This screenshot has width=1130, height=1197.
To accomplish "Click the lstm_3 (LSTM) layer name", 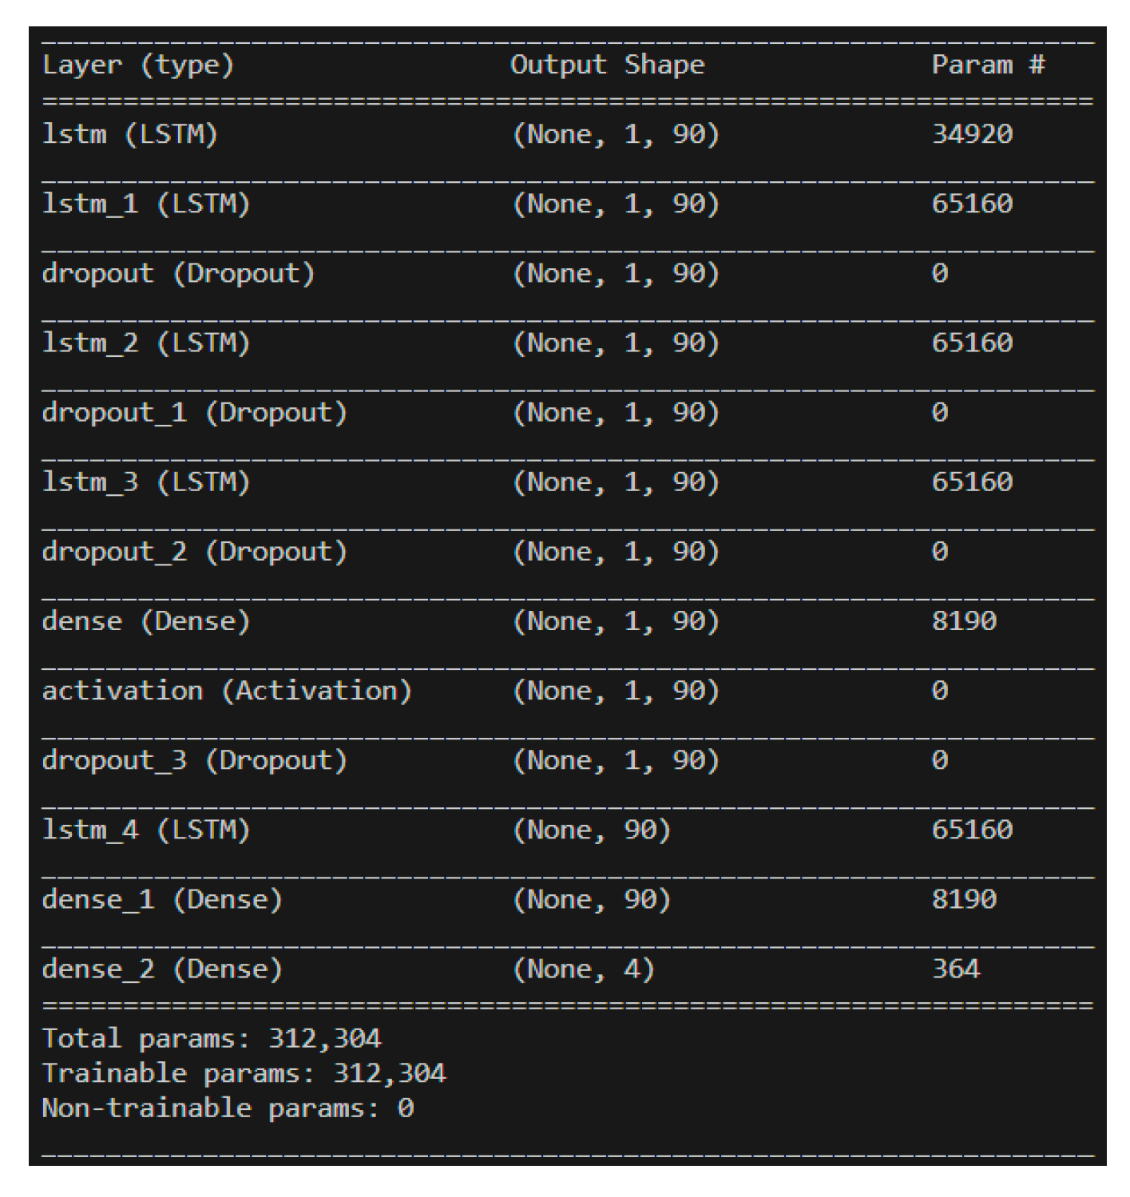I will pyautogui.click(x=145, y=482).
